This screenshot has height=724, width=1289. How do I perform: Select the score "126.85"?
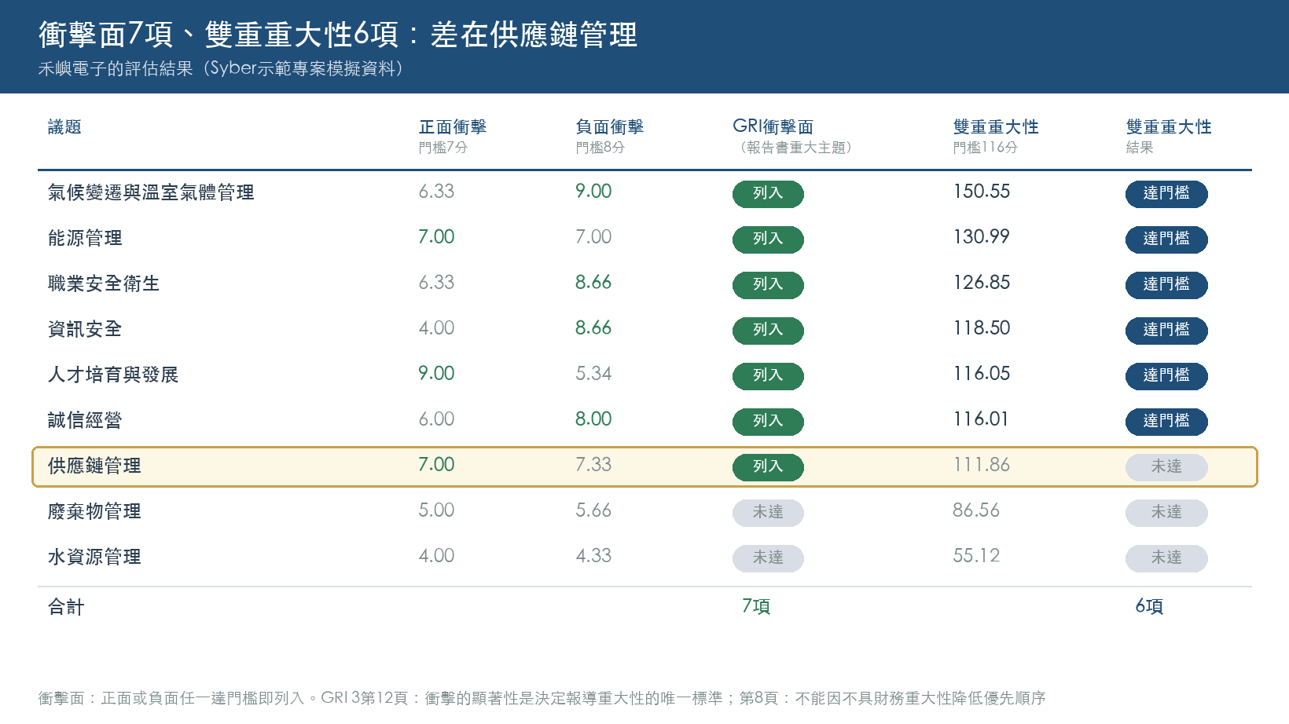click(x=982, y=283)
